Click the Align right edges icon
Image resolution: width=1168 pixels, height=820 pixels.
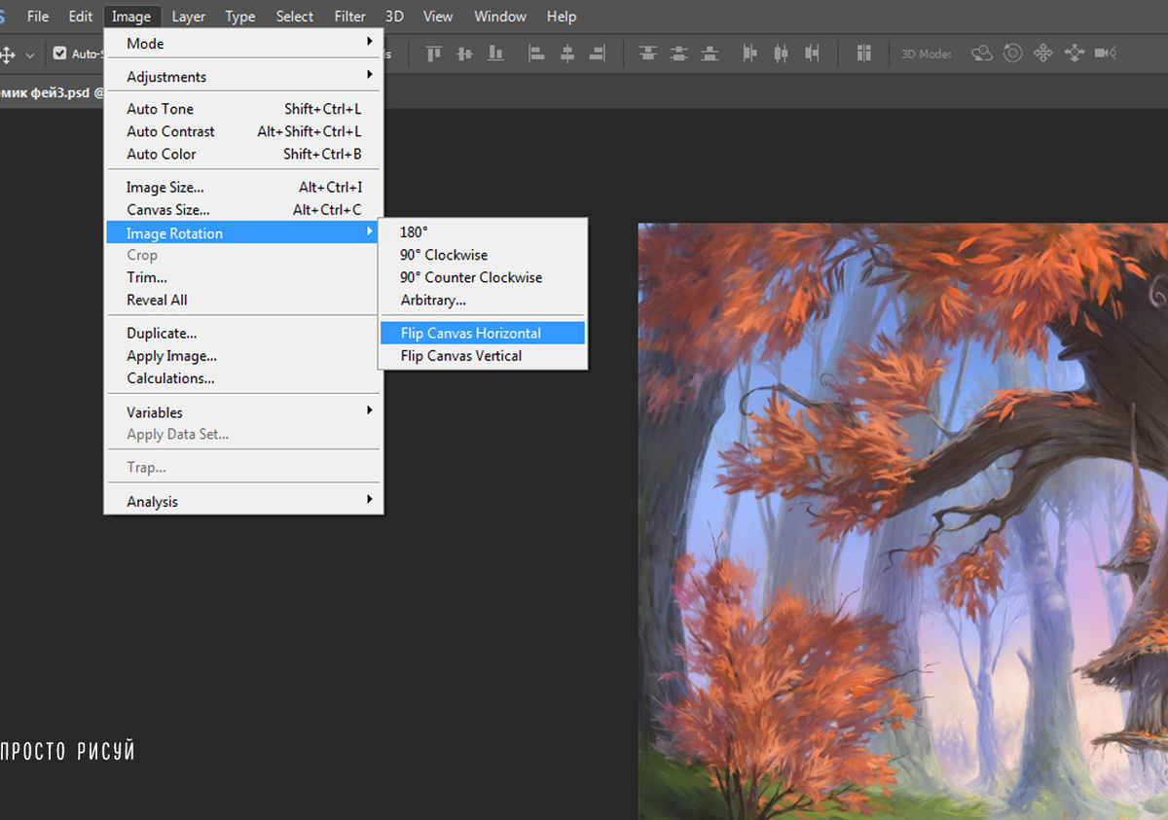[x=598, y=53]
